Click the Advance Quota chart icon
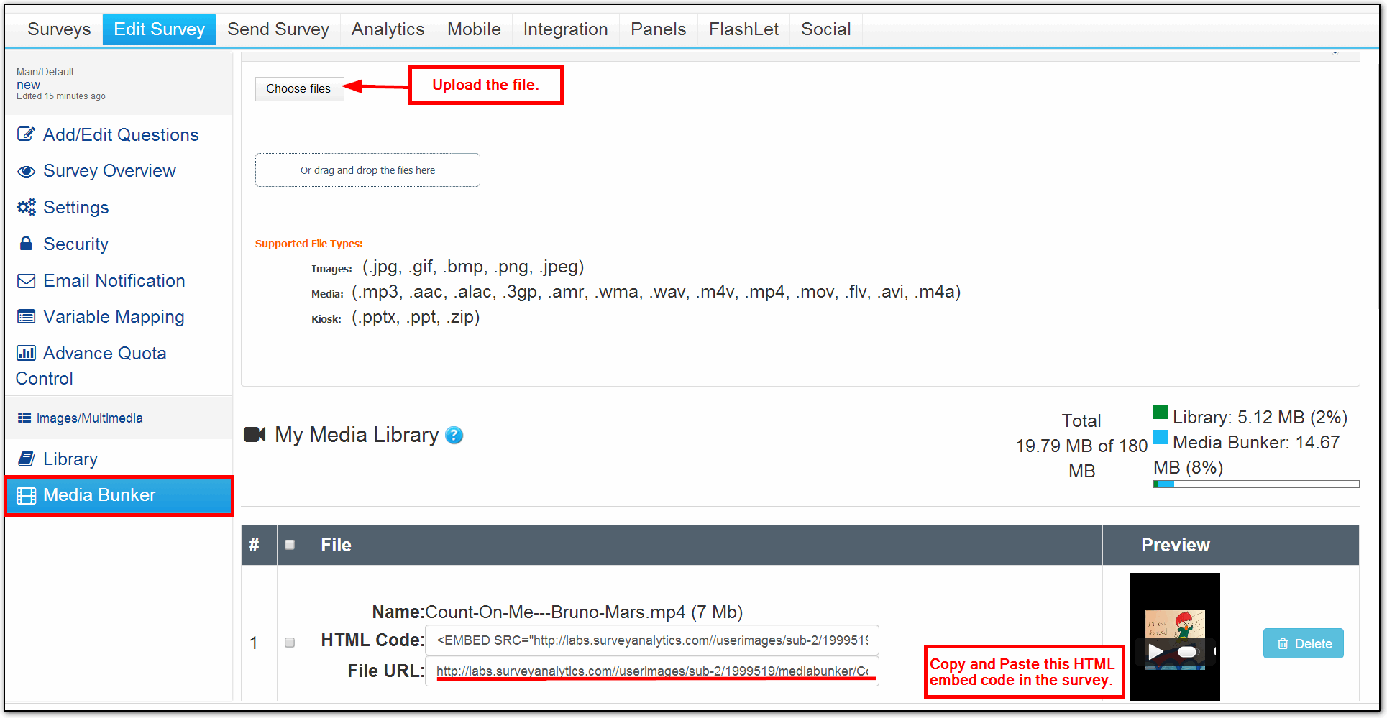 26,353
